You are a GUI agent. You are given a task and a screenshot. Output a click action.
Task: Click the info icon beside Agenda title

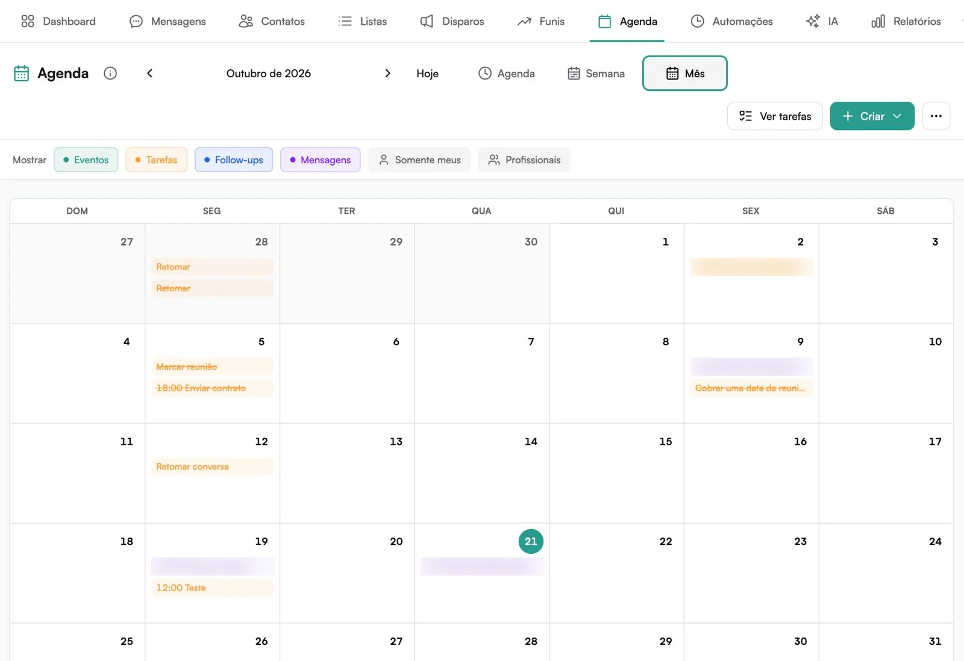pos(110,73)
